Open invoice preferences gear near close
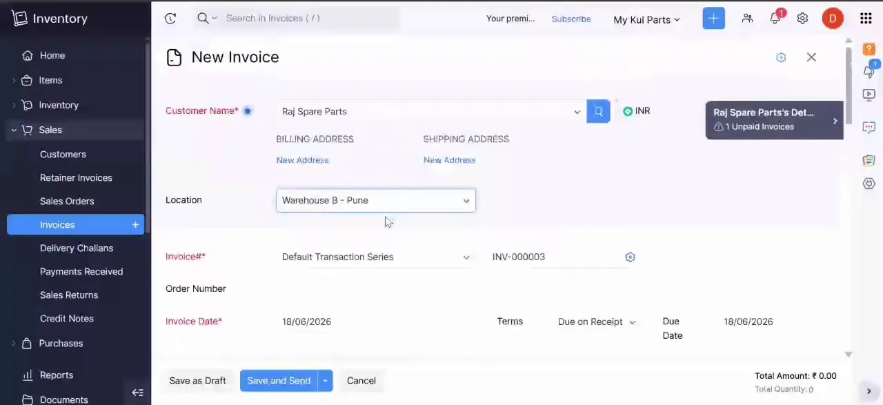 (781, 57)
